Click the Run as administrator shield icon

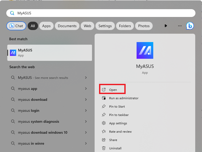tap(104, 98)
